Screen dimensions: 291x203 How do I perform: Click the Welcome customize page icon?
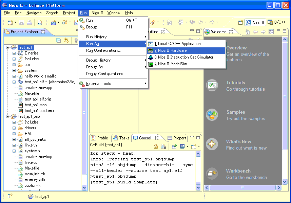(x=271, y=32)
